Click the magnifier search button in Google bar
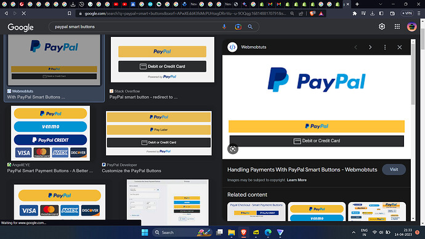Screen dimensions: 425x239 point(250,27)
